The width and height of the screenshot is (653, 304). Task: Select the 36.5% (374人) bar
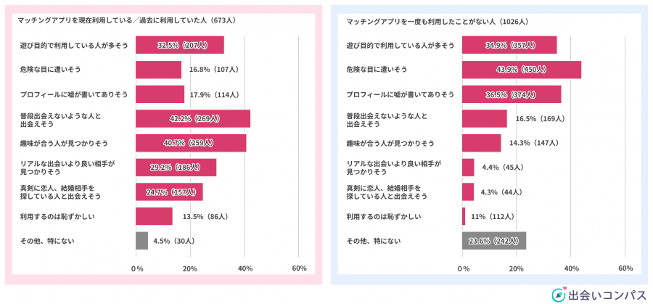(x=512, y=94)
